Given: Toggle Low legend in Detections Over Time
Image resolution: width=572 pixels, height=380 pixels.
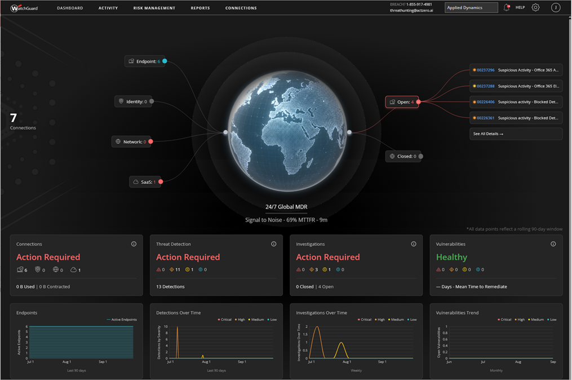Looking at the screenshot, I should 272,320.
